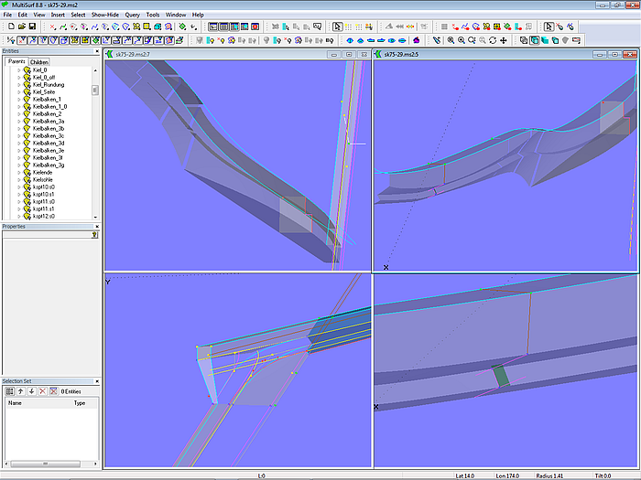Switch to the Children tab
The image size is (641, 480).
[39, 62]
